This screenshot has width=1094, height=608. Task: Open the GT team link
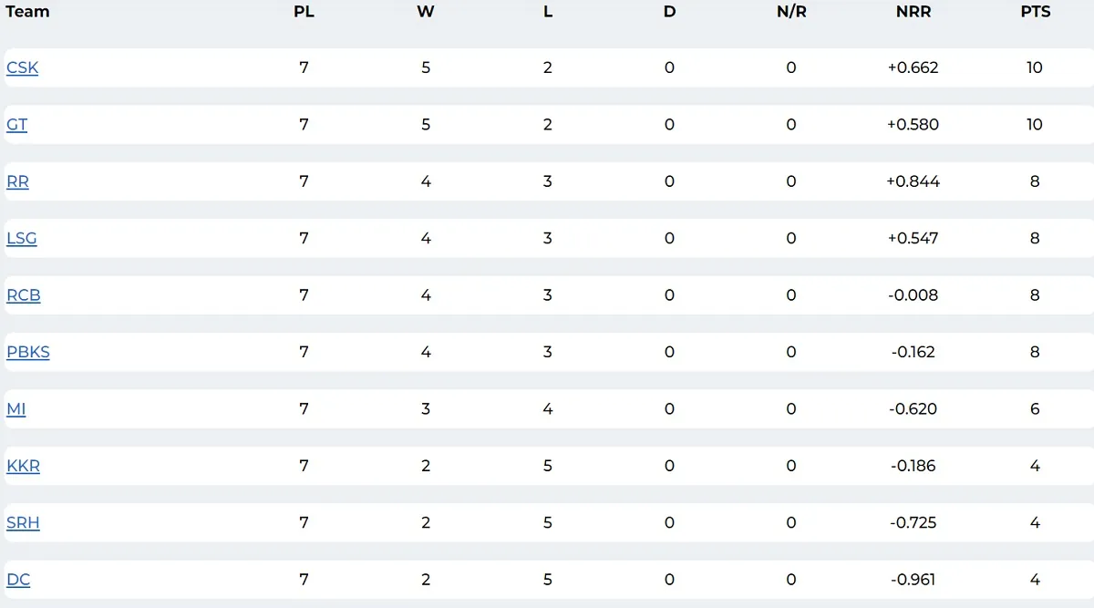point(16,125)
